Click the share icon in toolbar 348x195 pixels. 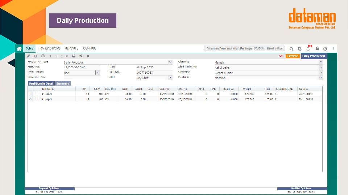(81, 56)
